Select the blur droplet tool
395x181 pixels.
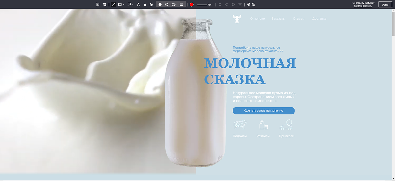coord(145,5)
